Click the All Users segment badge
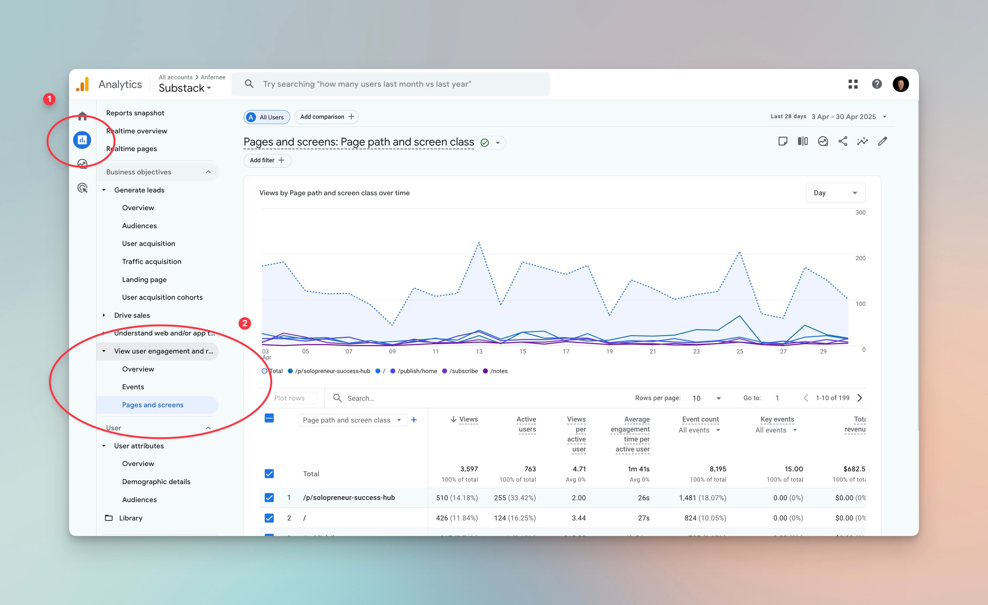 click(x=267, y=117)
